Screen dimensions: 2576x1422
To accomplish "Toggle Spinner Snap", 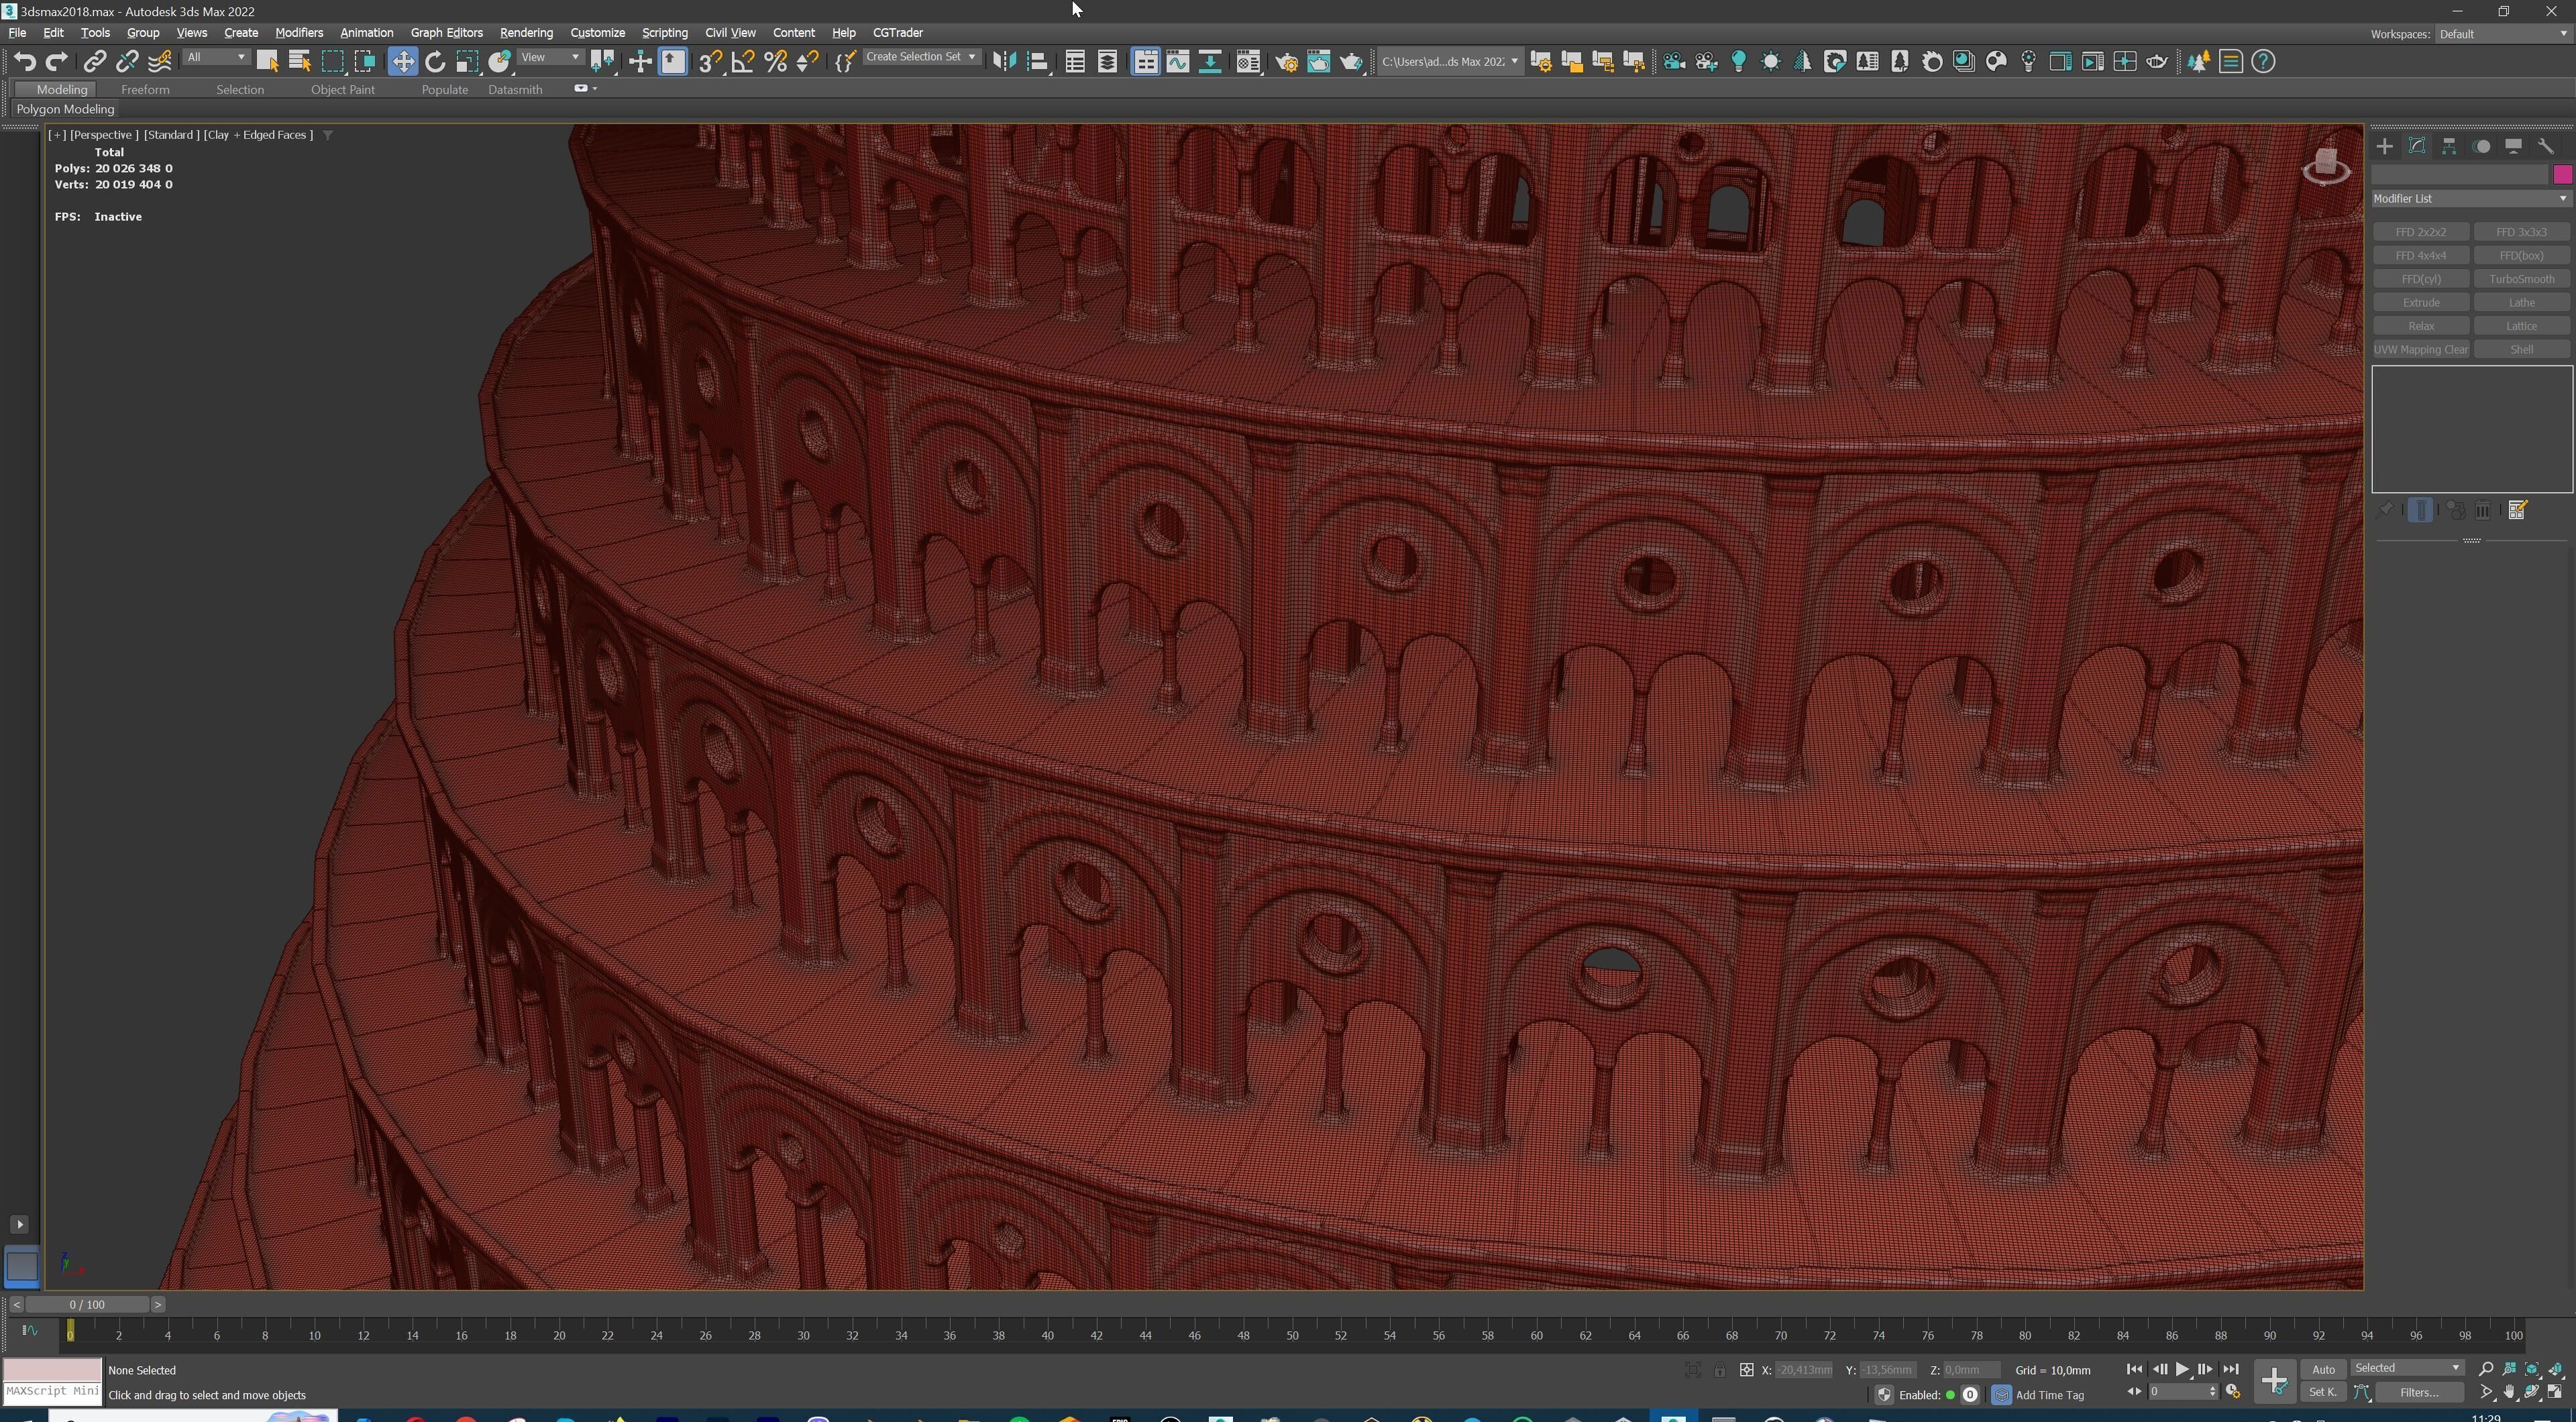I will point(808,62).
